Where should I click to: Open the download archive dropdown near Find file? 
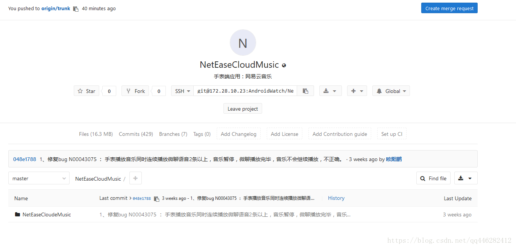pyautogui.click(x=466, y=178)
